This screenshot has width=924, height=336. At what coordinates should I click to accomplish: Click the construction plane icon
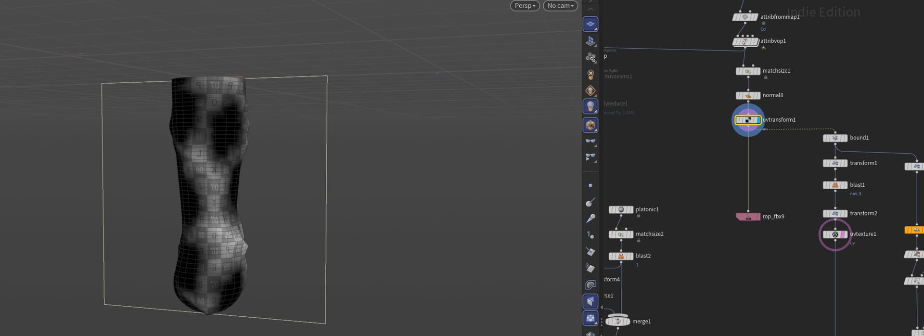pyautogui.click(x=590, y=41)
